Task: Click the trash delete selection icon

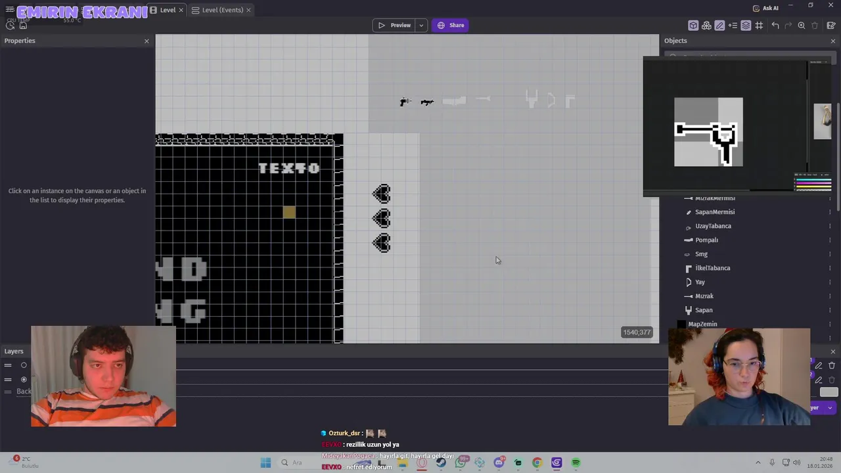Action: click(x=815, y=25)
